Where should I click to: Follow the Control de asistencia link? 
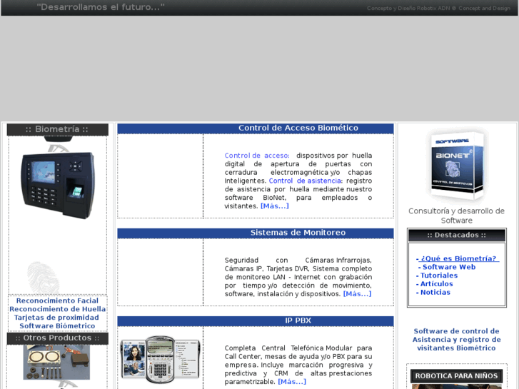(x=306, y=181)
